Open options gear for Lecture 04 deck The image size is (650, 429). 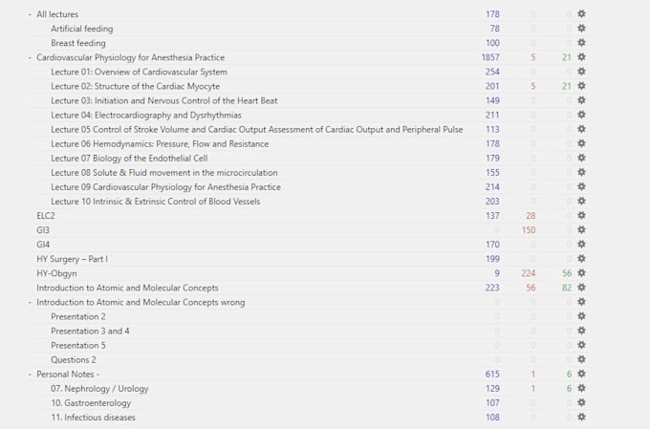[x=581, y=115]
